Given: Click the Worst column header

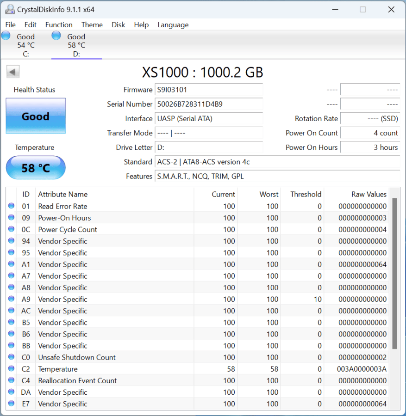Looking at the screenshot, I should click(259, 194).
